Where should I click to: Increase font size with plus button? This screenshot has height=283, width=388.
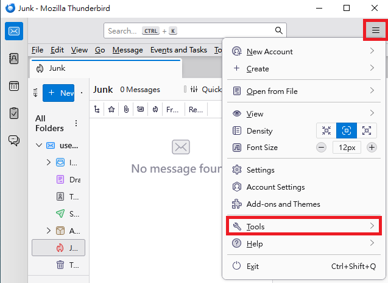pyautogui.click(x=372, y=148)
